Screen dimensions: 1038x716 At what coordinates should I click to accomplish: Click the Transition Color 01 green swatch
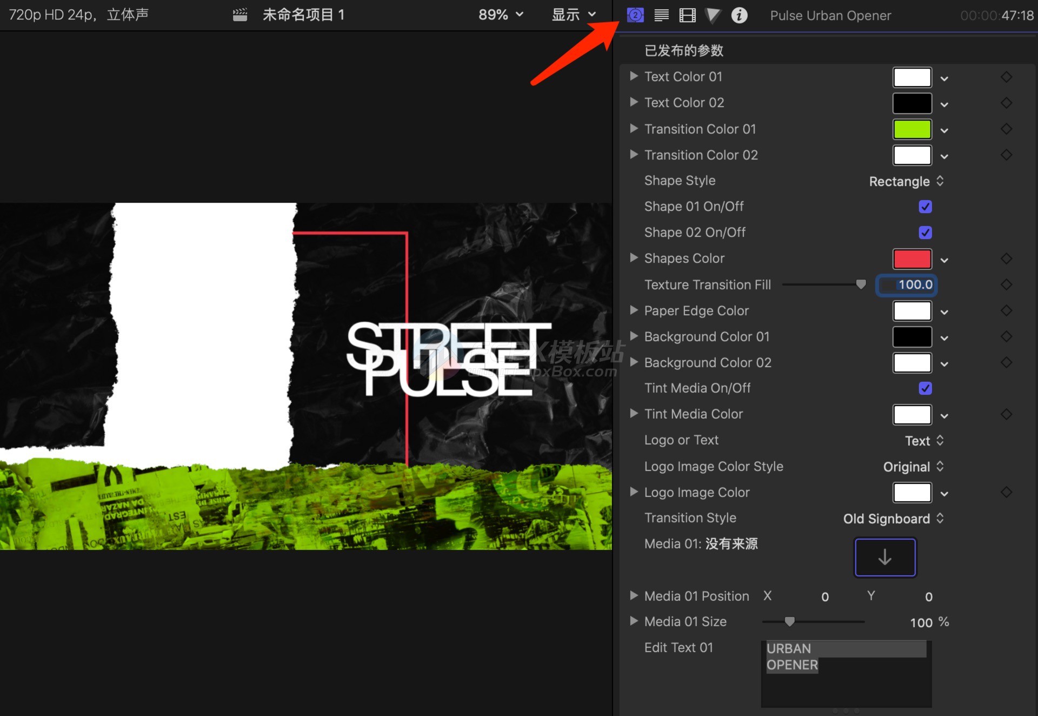(912, 129)
